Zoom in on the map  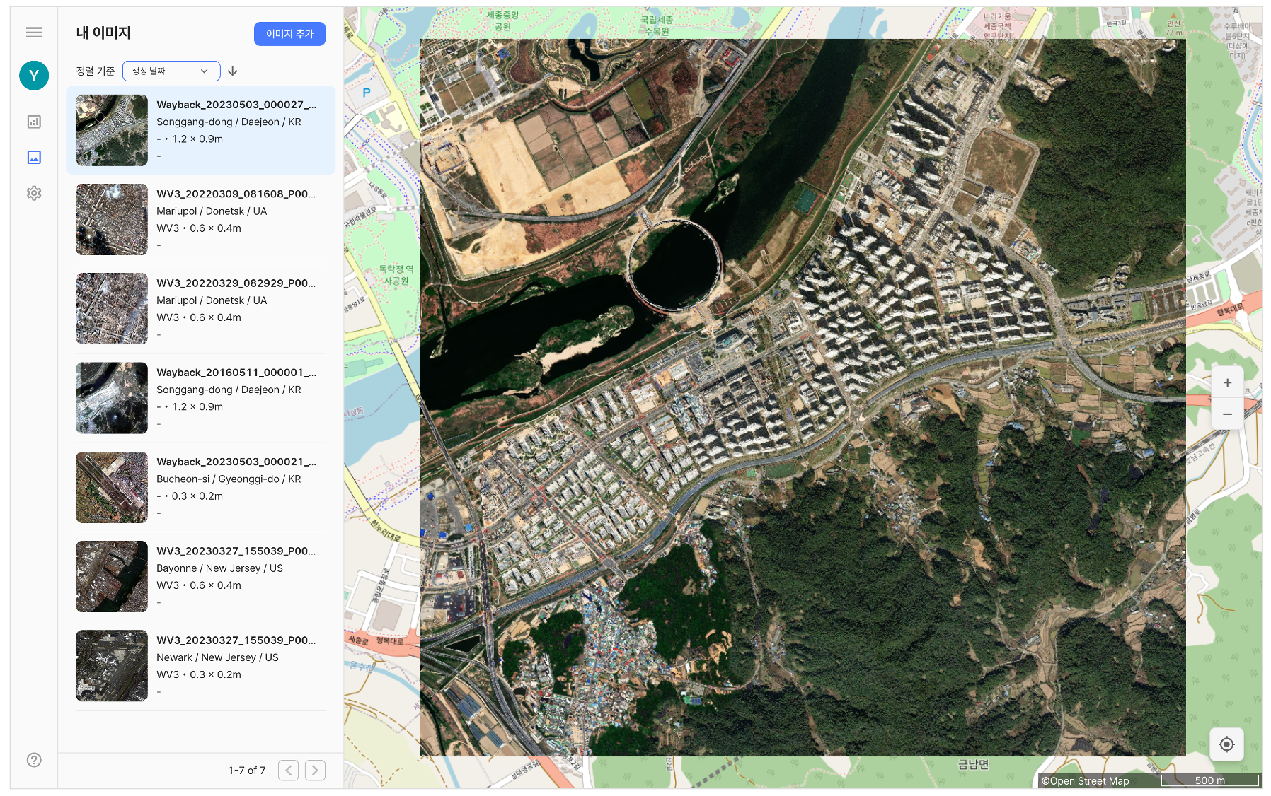click(x=1227, y=382)
